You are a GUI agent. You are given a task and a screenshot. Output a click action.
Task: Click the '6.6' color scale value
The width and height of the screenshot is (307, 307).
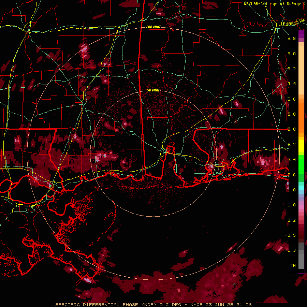[292, 99]
